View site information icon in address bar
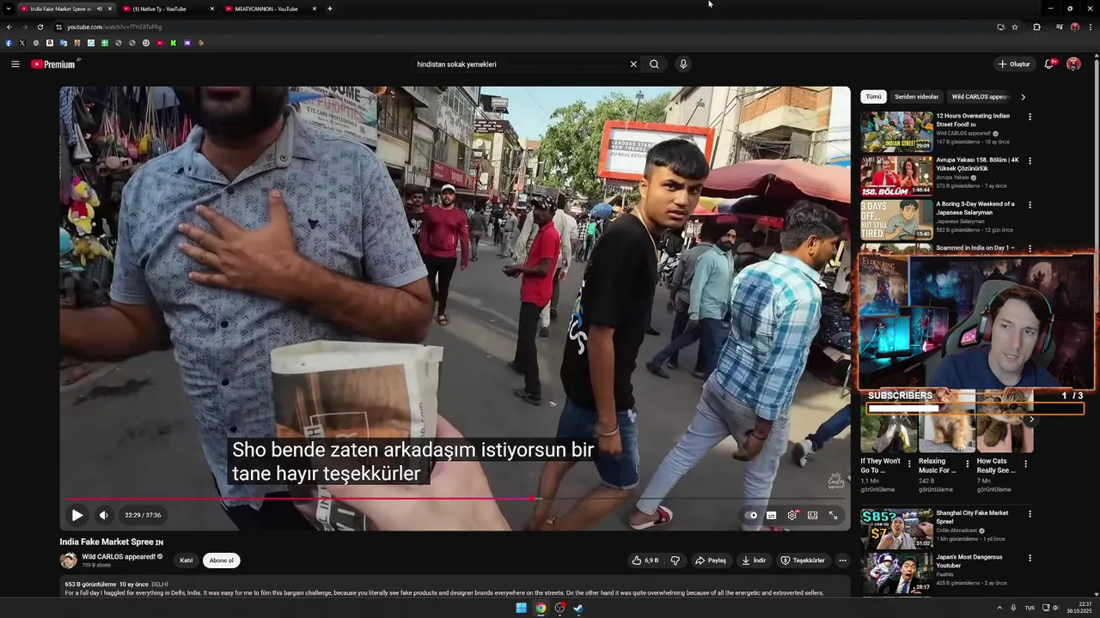The width and height of the screenshot is (1100, 618). (58, 27)
